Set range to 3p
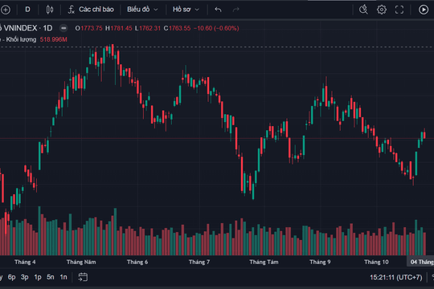This screenshot has width=434, height=289. pos(25,277)
